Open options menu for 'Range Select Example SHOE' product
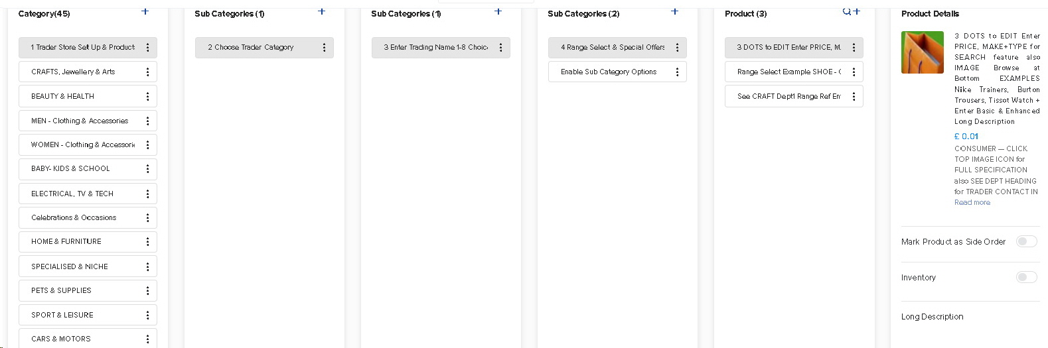 854,72
